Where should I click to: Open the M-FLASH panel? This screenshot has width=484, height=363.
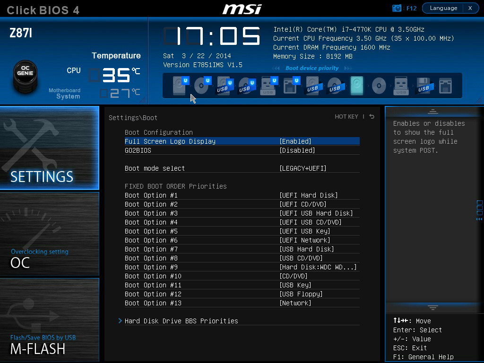pyautogui.click(x=49, y=320)
